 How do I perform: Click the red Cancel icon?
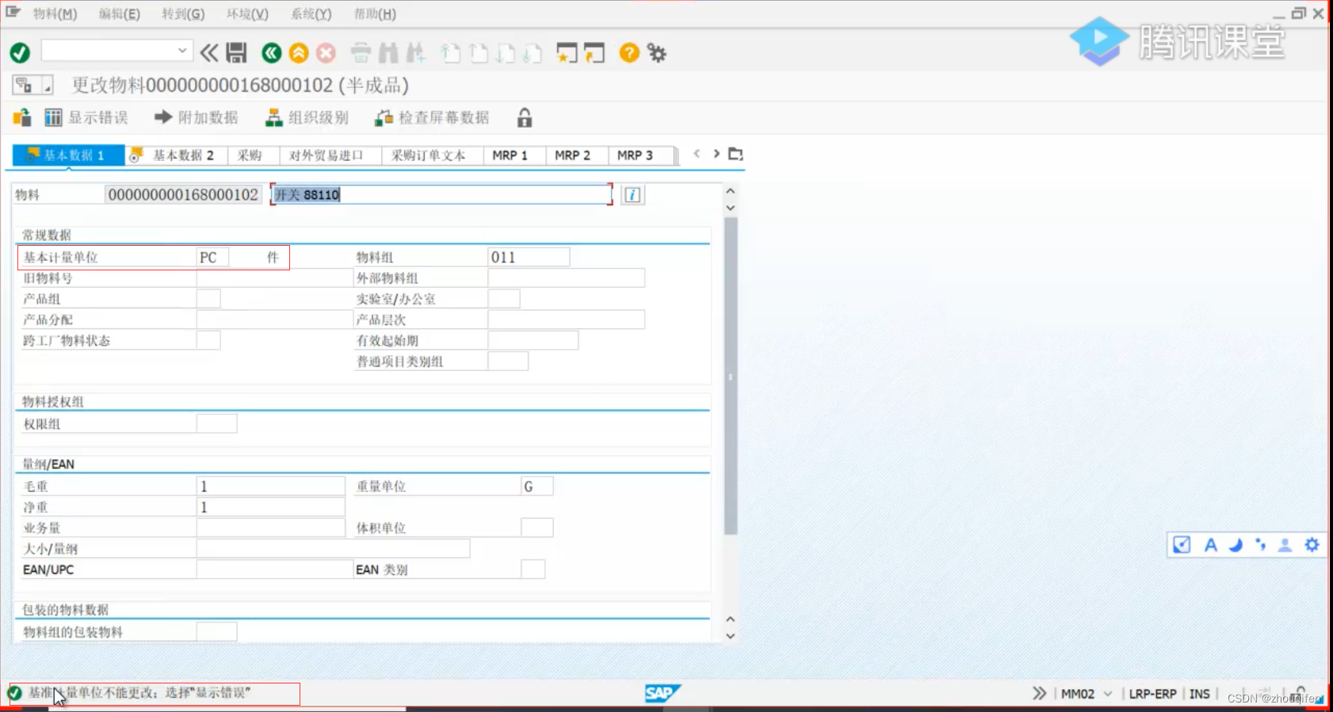326,53
